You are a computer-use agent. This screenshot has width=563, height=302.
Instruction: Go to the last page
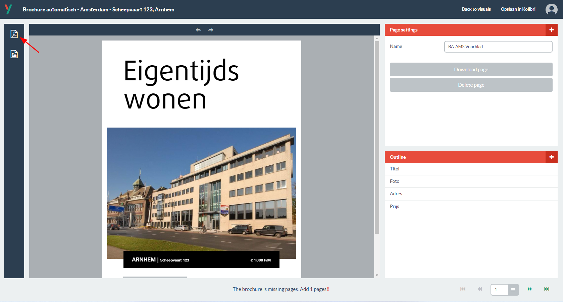point(547,289)
